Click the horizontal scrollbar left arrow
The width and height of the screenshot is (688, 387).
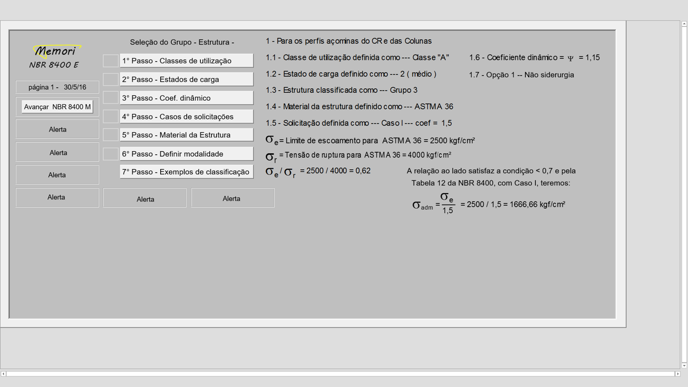tap(4, 373)
